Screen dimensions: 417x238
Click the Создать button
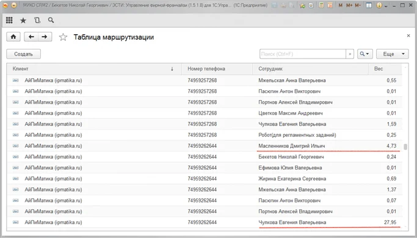tap(23, 54)
